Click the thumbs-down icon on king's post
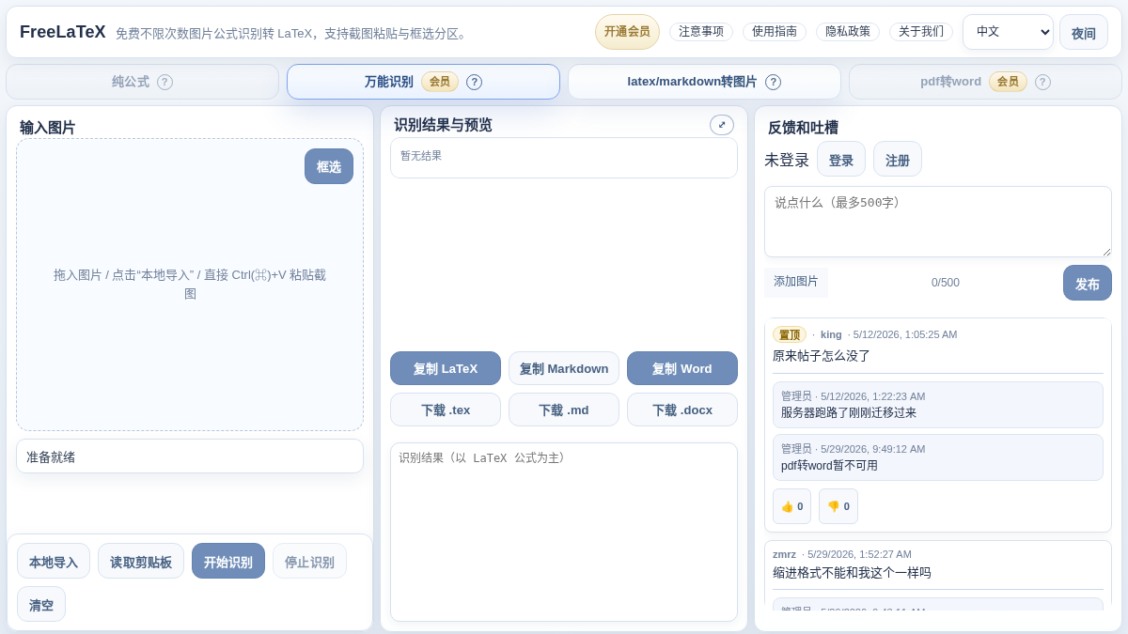 838,506
